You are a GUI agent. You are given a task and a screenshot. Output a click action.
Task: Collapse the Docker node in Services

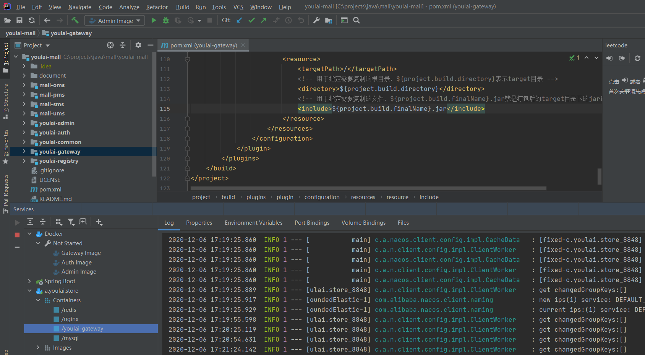pos(30,234)
